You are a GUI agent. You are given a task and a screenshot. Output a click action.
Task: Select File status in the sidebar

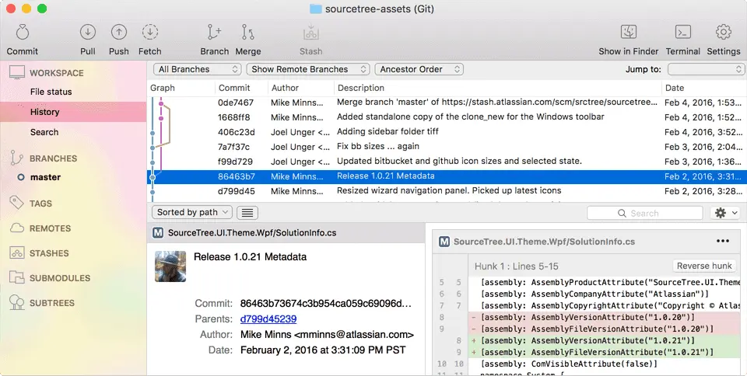click(x=51, y=92)
